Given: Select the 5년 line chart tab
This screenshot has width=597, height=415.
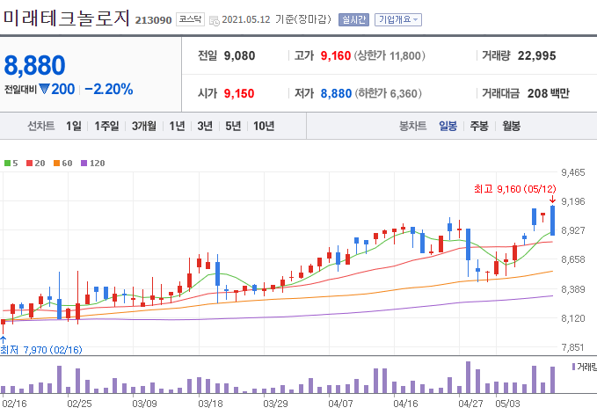Looking at the screenshot, I should [x=233, y=126].
